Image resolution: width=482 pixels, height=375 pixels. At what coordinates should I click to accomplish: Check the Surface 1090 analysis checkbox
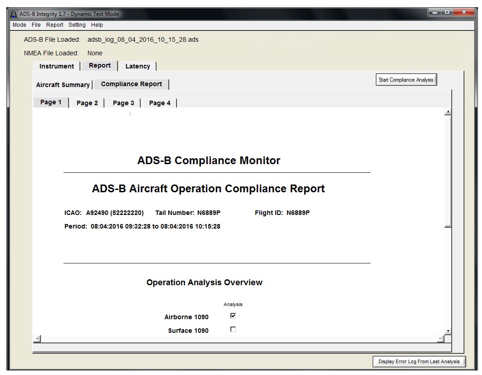click(233, 330)
